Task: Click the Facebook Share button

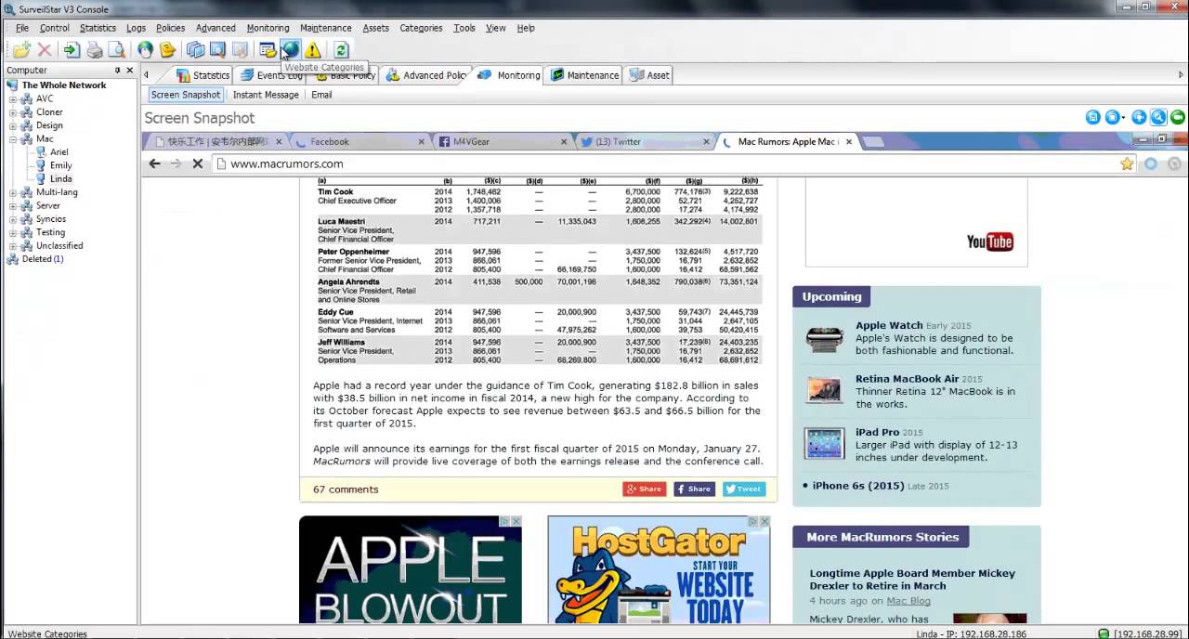Action: (694, 489)
